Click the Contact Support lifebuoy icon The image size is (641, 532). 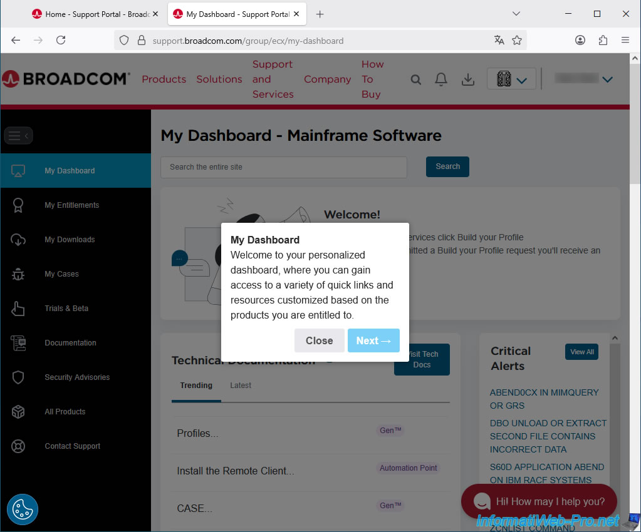18,446
